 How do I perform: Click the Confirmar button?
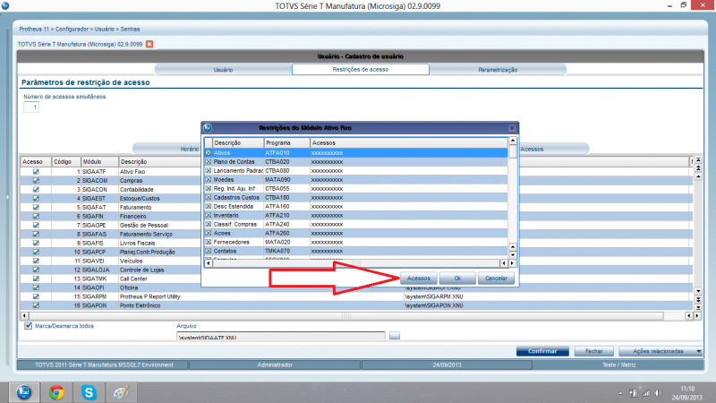tap(542, 351)
